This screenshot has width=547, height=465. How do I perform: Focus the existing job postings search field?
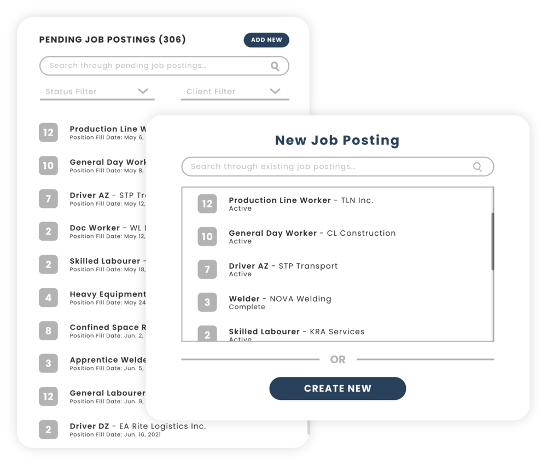coord(337,166)
